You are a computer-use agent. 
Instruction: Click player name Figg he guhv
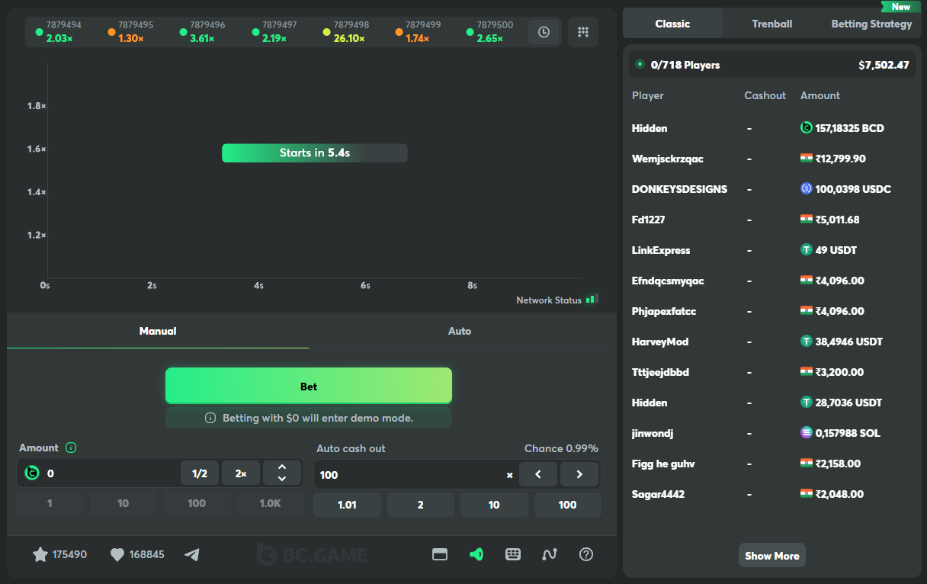click(x=663, y=464)
